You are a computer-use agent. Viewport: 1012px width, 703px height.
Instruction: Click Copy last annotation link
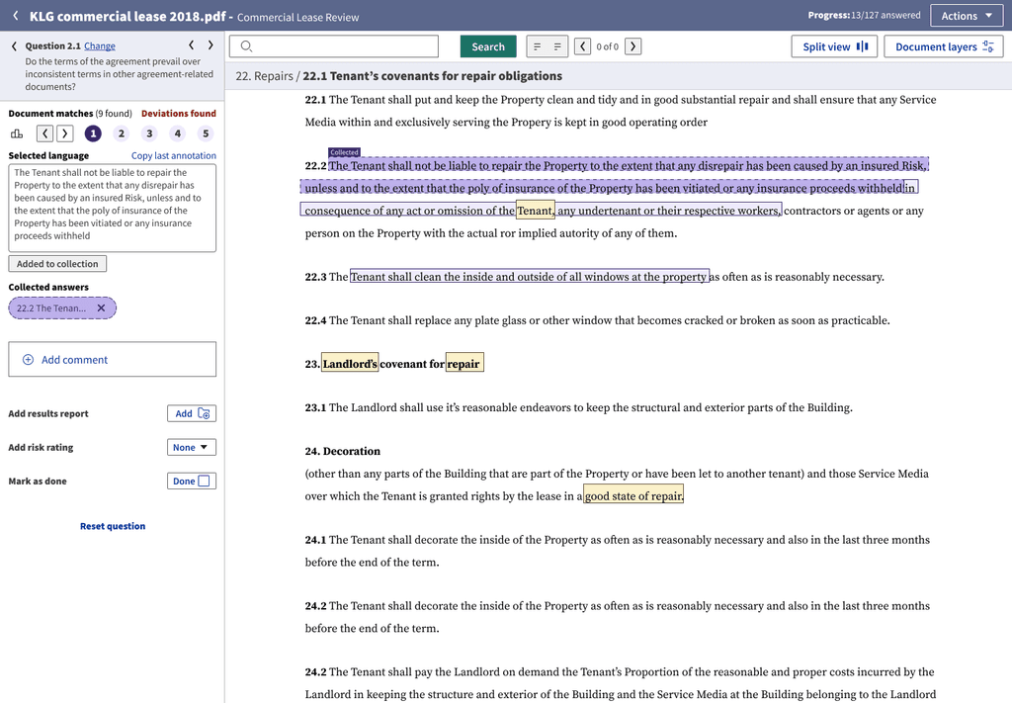[x=173, y=155]
